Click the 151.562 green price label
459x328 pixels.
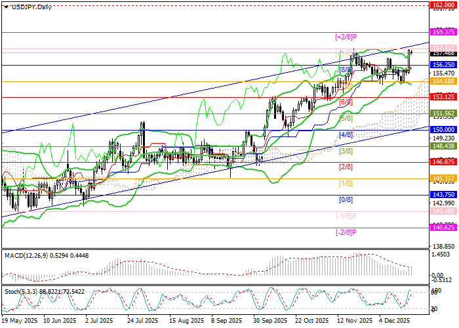443,113
